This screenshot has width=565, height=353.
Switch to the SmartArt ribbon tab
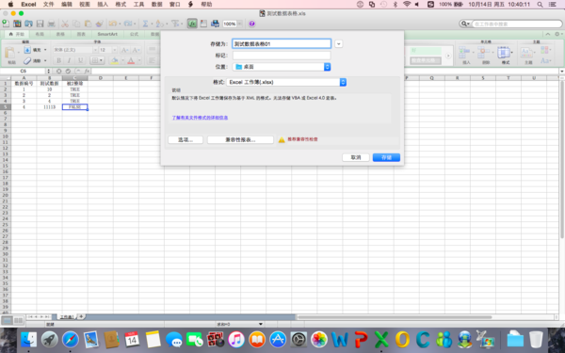[x=107, y=34]
